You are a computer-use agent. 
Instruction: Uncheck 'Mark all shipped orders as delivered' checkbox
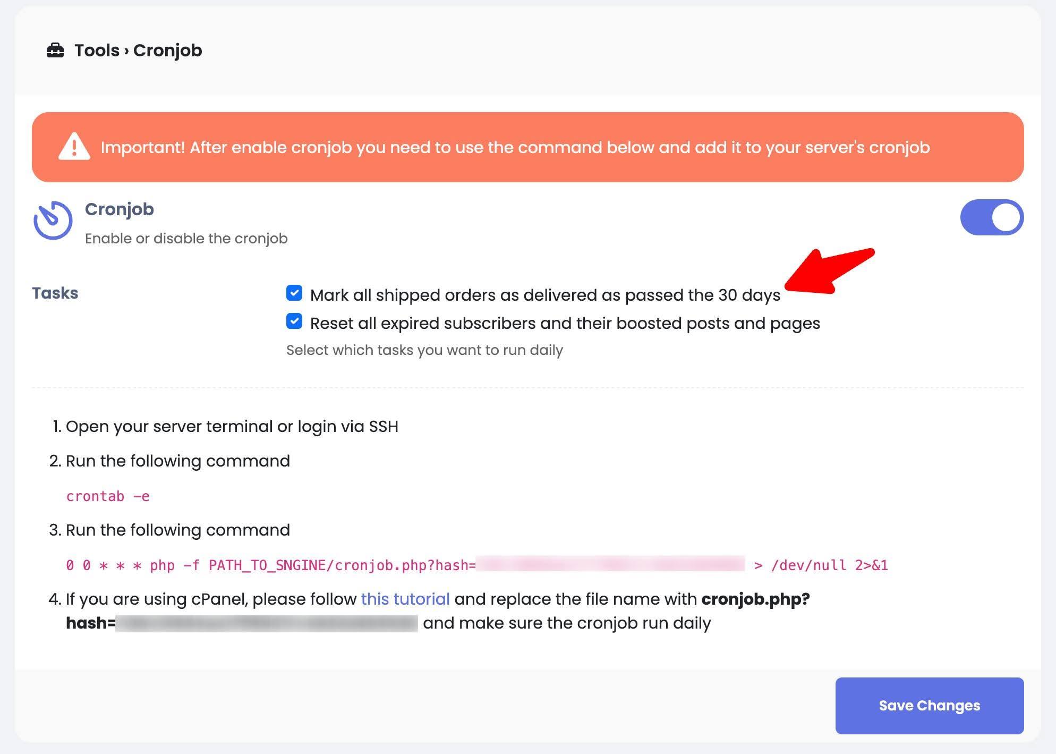click(294, 293)
